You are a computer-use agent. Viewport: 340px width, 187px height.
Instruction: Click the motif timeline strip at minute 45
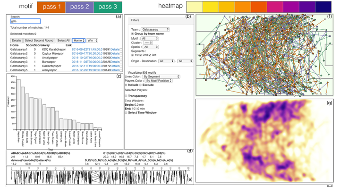click(x=91, y=177)
